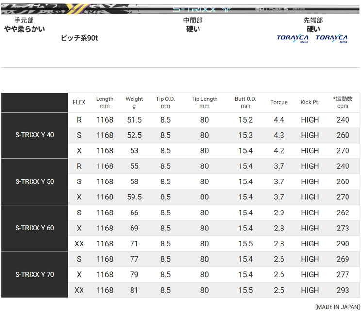Click weight value 51.5
Screen dimensions: 364x312
[x=134, y=120]
